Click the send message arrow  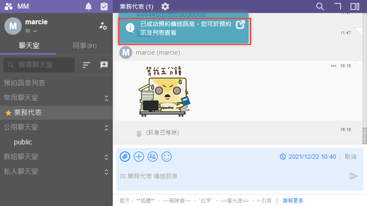(354, 176)
